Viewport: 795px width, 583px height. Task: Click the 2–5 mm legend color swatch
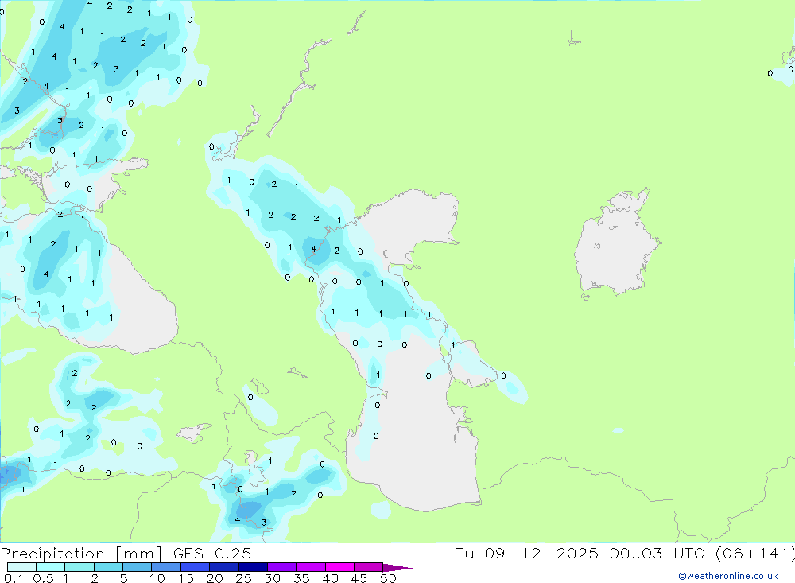click(x=108, y=567)
